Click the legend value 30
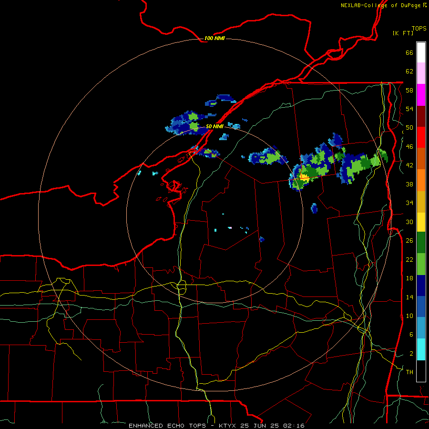The height and width of the screenshot is (429, 429). [409, 222]
